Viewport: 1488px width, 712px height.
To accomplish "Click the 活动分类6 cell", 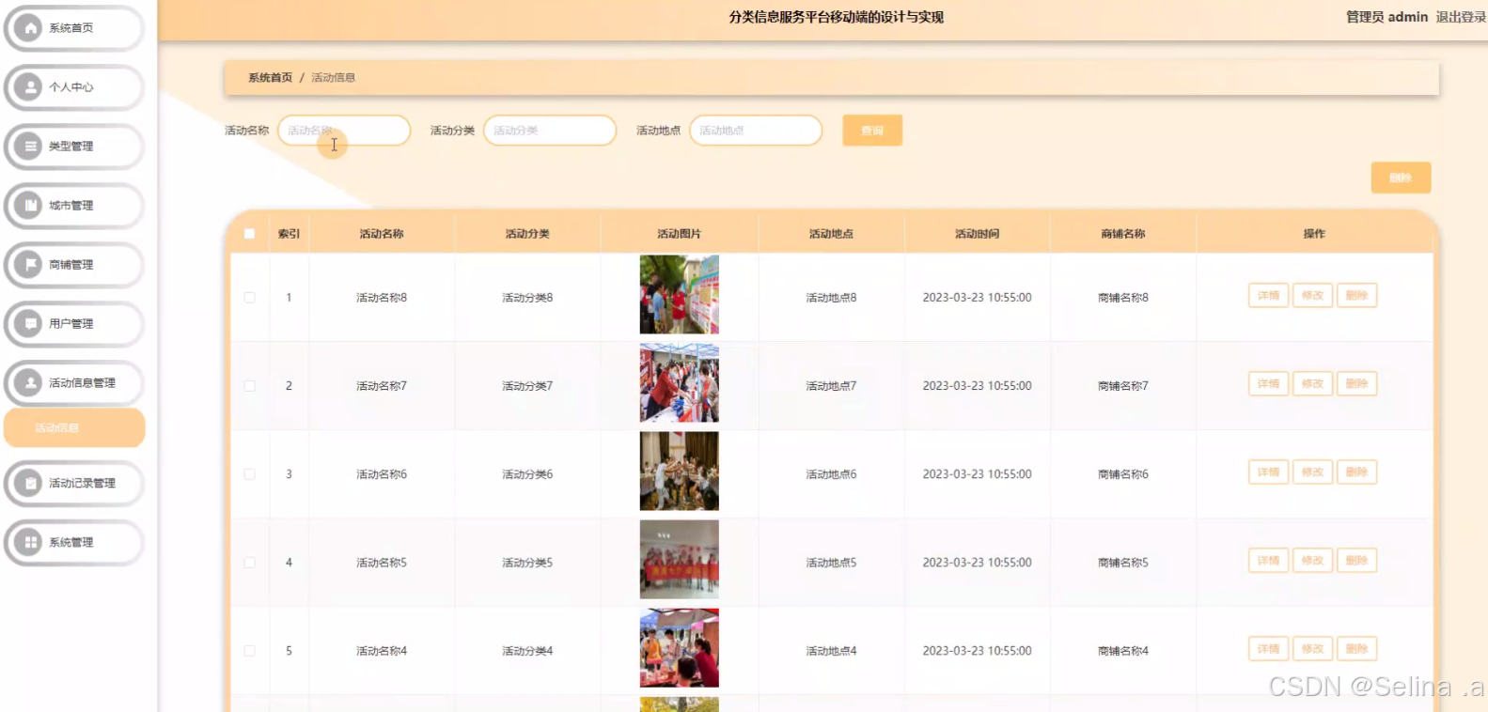I will coord(527,474).
